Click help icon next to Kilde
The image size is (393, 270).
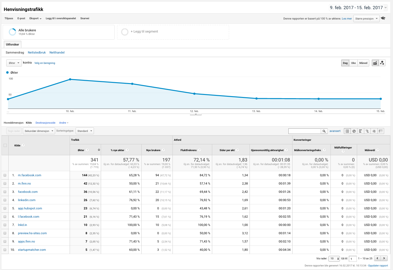tap(23, 145)
